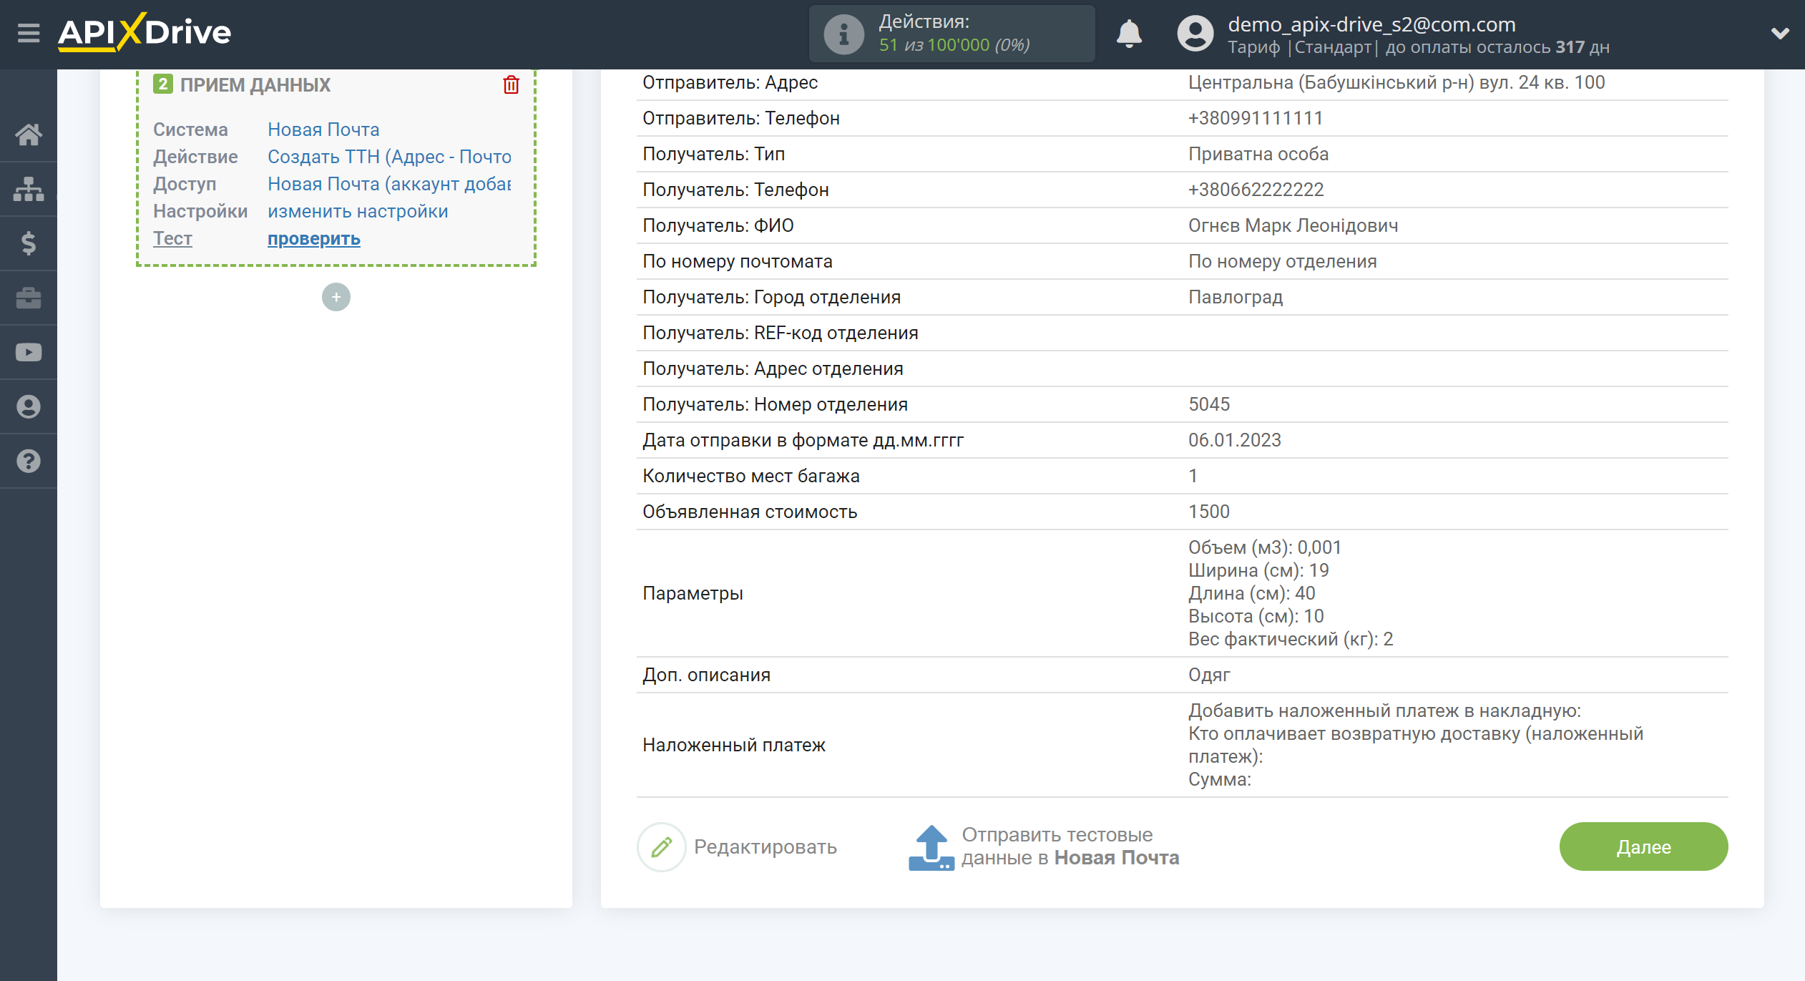1805x981 pixels.
Task: Click the Количество мест багажа label
Action: 750,476
